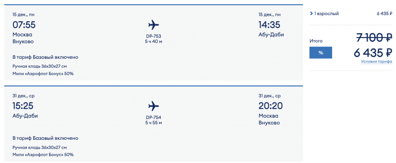396x163 pixels.
Task: Click the outbound Ручная кладь 36x30x27 см text
Action: [x=39, y=66]
